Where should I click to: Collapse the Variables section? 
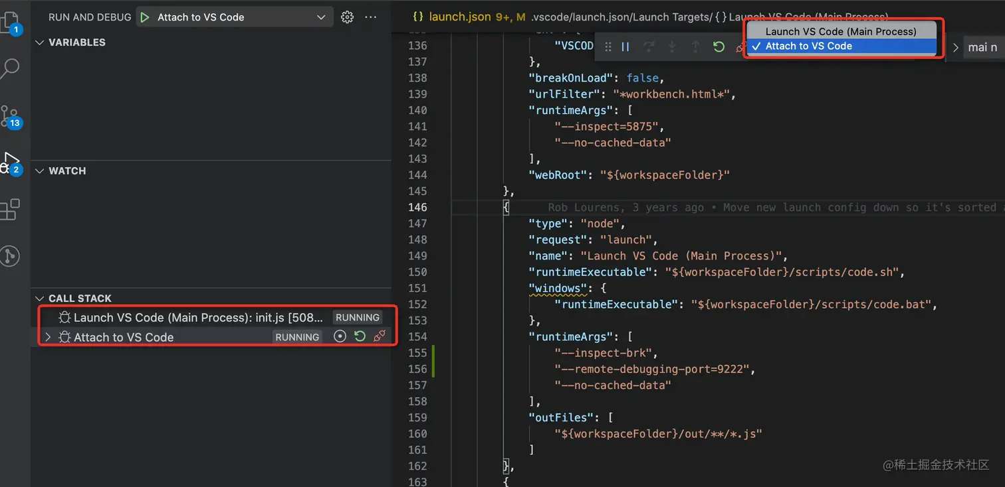[39, 42]
